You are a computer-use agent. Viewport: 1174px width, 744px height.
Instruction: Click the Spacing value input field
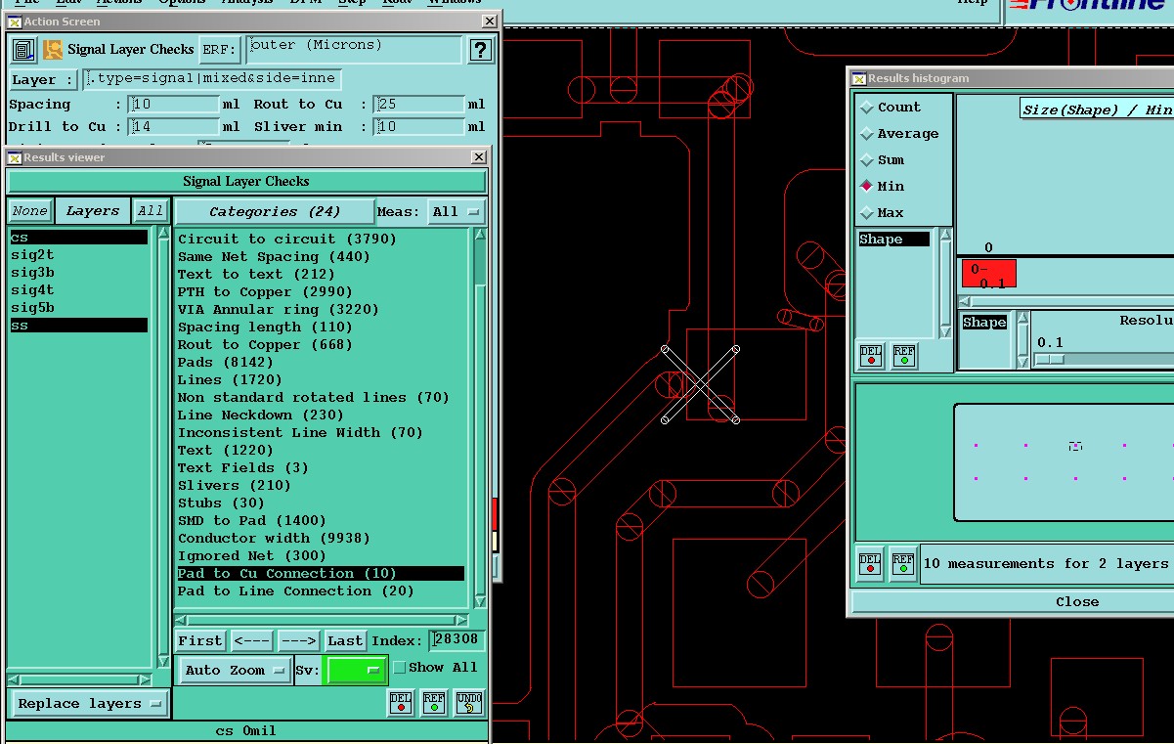tap(174, 105)
